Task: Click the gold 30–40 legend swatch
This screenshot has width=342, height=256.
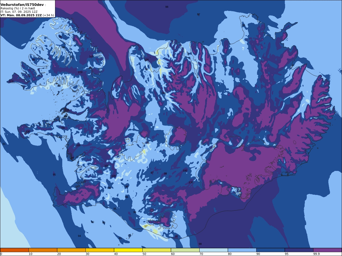Action: (100, 250)
